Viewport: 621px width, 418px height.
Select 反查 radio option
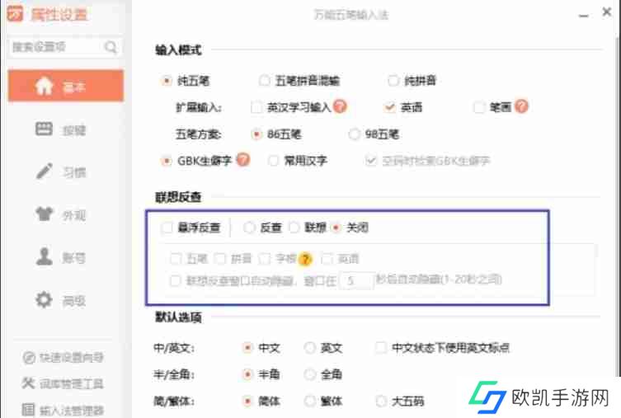click(x=249, y=228)
